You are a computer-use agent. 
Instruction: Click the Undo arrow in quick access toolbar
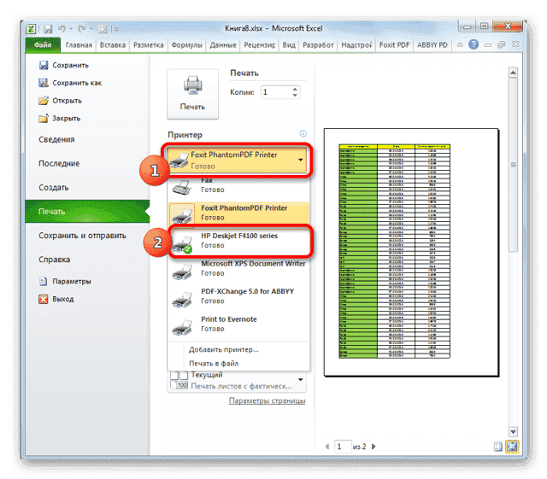coord(62,28)
